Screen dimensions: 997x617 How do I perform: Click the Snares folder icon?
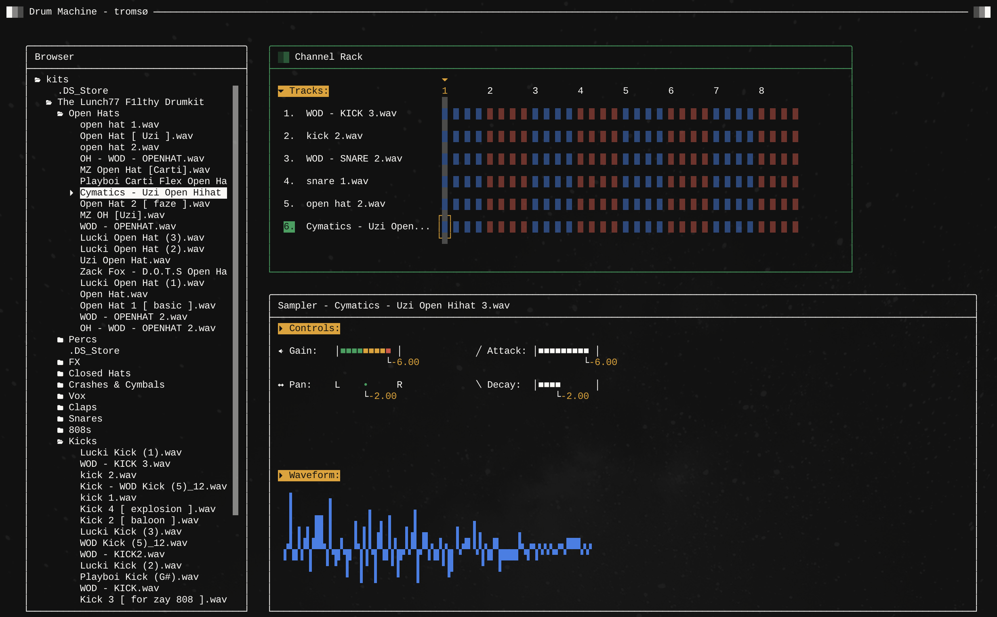61,419
